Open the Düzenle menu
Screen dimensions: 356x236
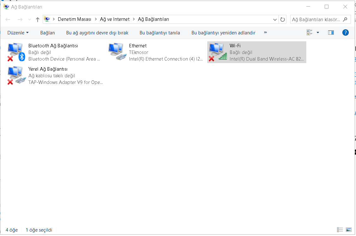tap(18, 33)
